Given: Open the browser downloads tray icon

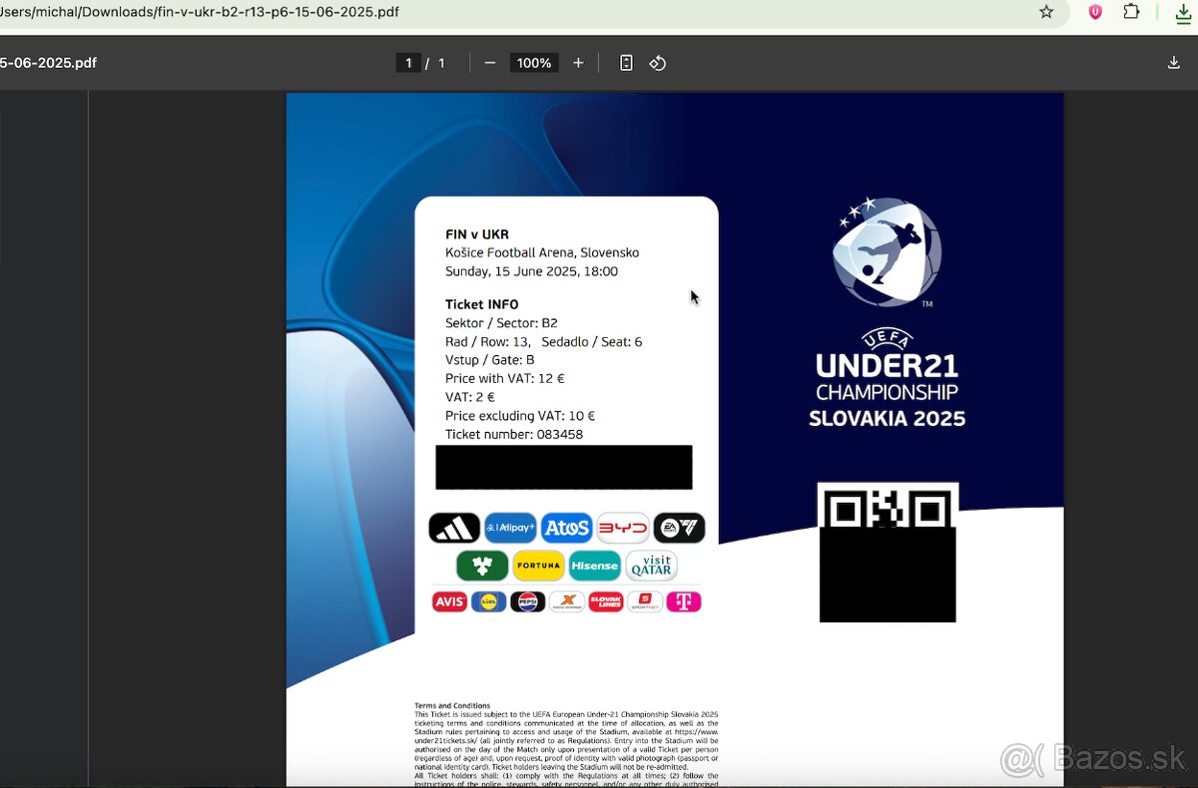Looking at the screenshot, I should pos(1184,12).
